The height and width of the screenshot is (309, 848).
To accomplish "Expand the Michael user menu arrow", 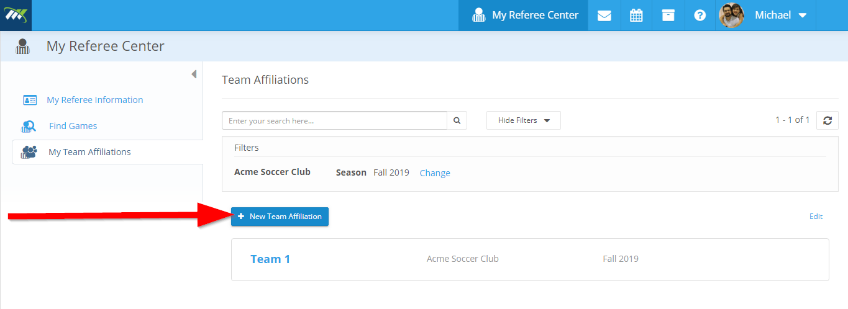I will (802, 16).
